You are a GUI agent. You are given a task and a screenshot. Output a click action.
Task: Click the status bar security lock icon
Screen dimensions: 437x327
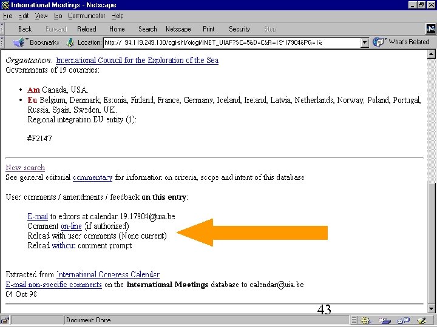point(5,320)
